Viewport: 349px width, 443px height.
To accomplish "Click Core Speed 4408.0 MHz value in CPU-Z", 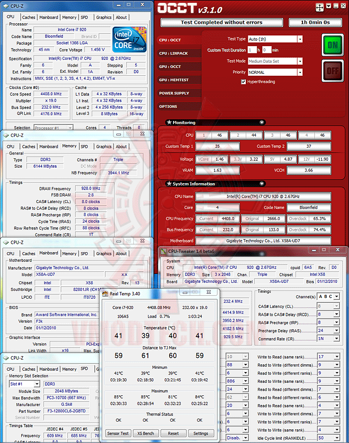I will point(51,94).
